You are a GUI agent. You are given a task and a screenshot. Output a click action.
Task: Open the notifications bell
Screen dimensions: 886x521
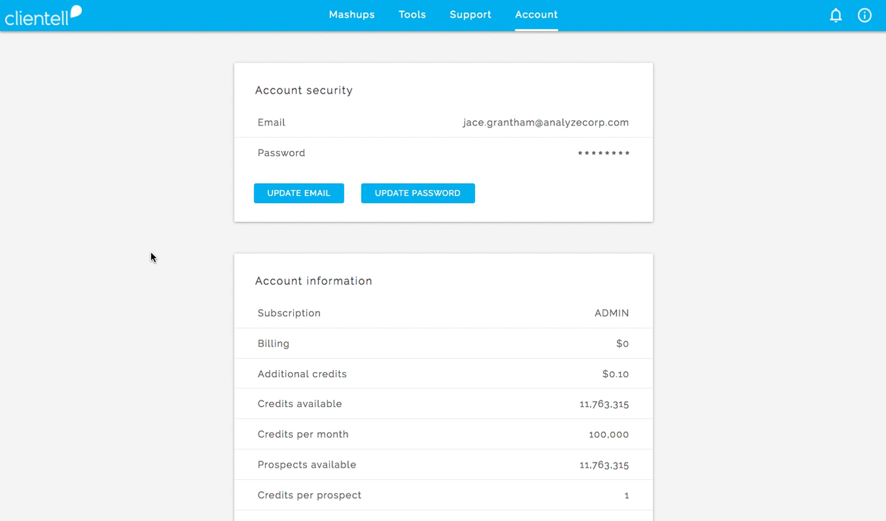coord(836,16)
